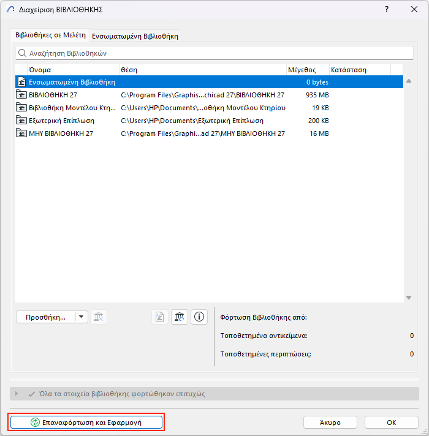
Task: Click the Archicad logo in title bar
Action: coord(10,9)
